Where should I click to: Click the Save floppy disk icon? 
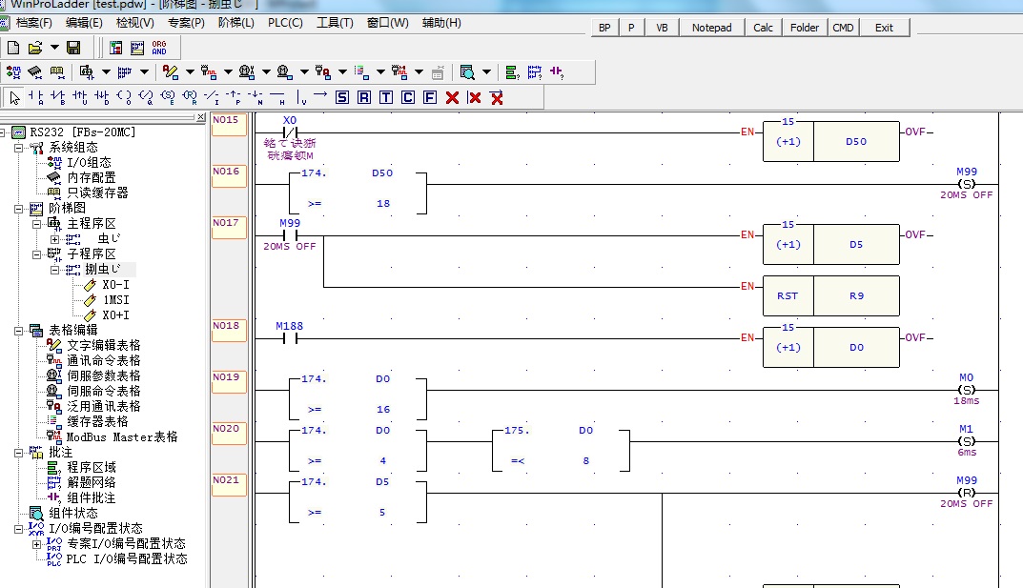73,48
